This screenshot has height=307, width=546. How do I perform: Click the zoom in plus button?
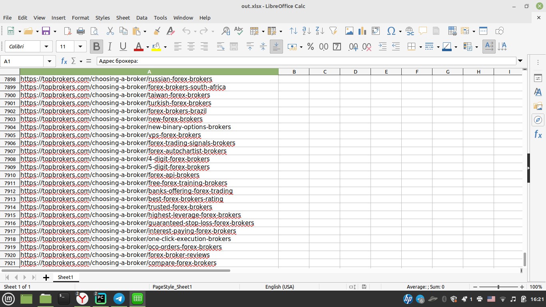(522, 287)
